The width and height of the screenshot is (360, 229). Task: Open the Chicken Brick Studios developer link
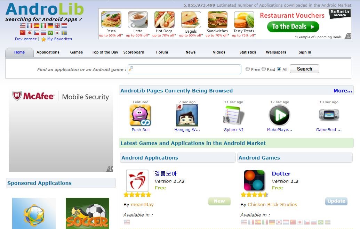click(272, 204)
